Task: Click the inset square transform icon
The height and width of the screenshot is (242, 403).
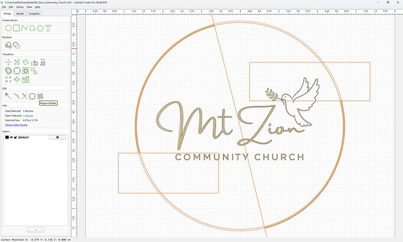Action: (x=26, y=71)
